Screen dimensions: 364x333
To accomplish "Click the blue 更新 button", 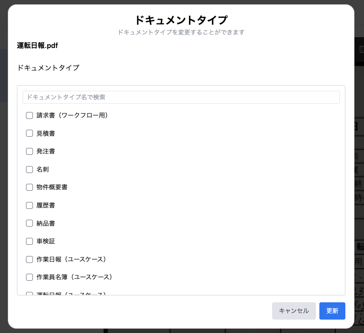I will coord(332,311).
